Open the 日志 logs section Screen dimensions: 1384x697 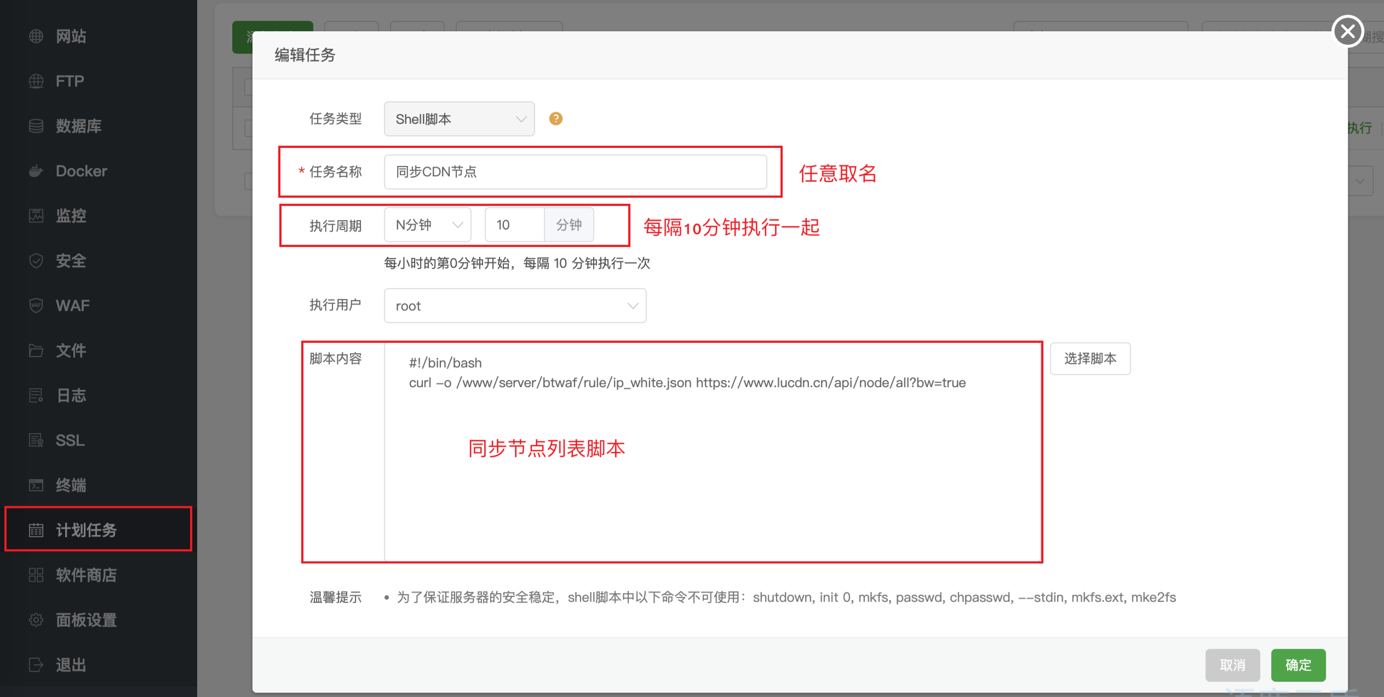70,395
